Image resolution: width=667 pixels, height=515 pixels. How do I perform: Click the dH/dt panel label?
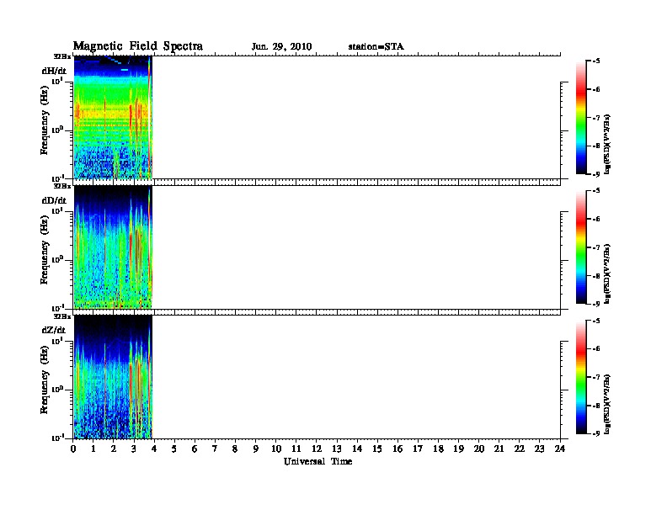point(54,71)
